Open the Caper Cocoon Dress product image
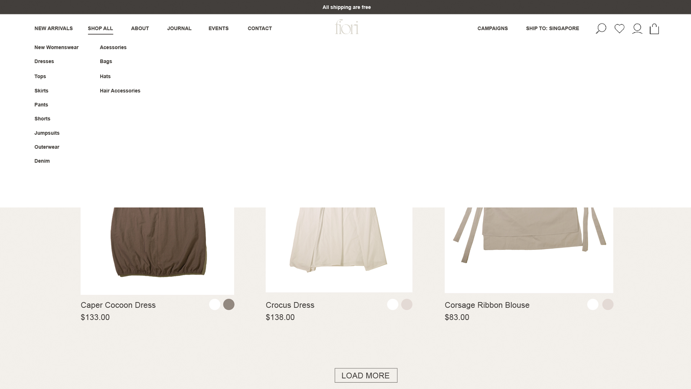 tap(157, 251)
